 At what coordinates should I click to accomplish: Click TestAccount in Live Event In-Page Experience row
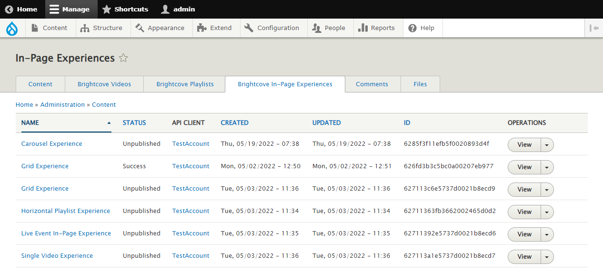click(x=191, y=233)
